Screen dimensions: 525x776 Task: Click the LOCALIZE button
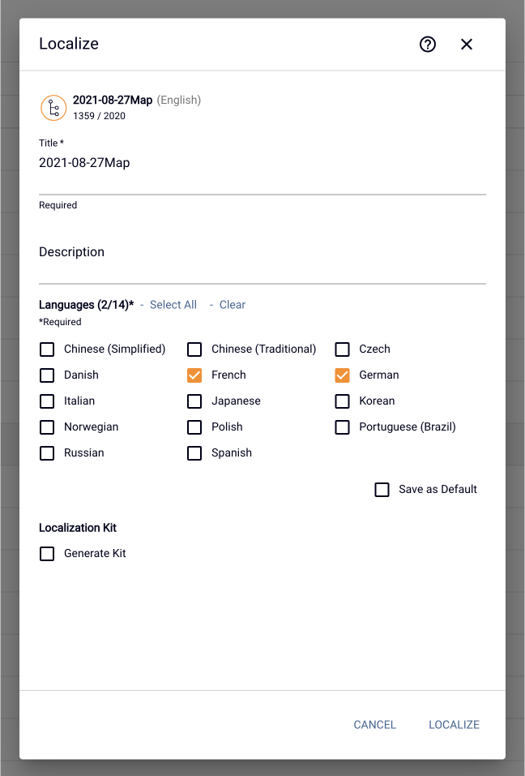454,725
